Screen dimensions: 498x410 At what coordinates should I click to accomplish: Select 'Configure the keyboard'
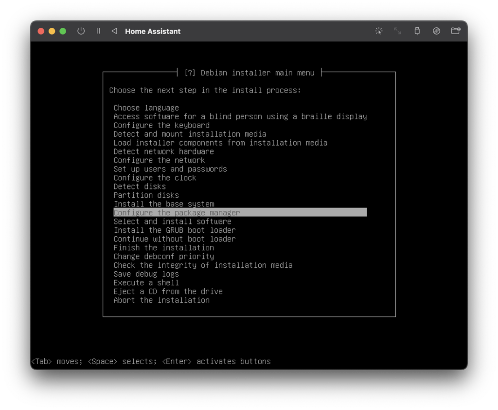[161, 125]
